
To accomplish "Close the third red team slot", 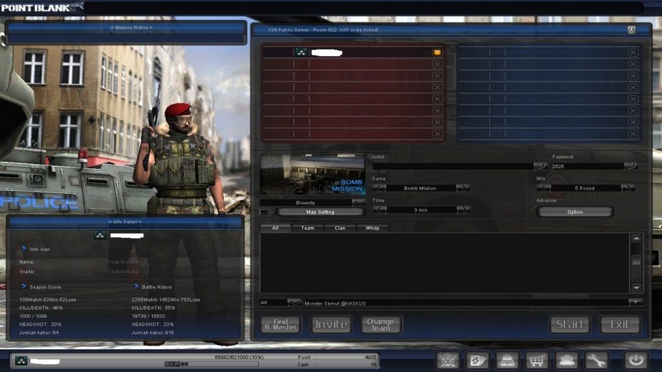I will (437, 76).
